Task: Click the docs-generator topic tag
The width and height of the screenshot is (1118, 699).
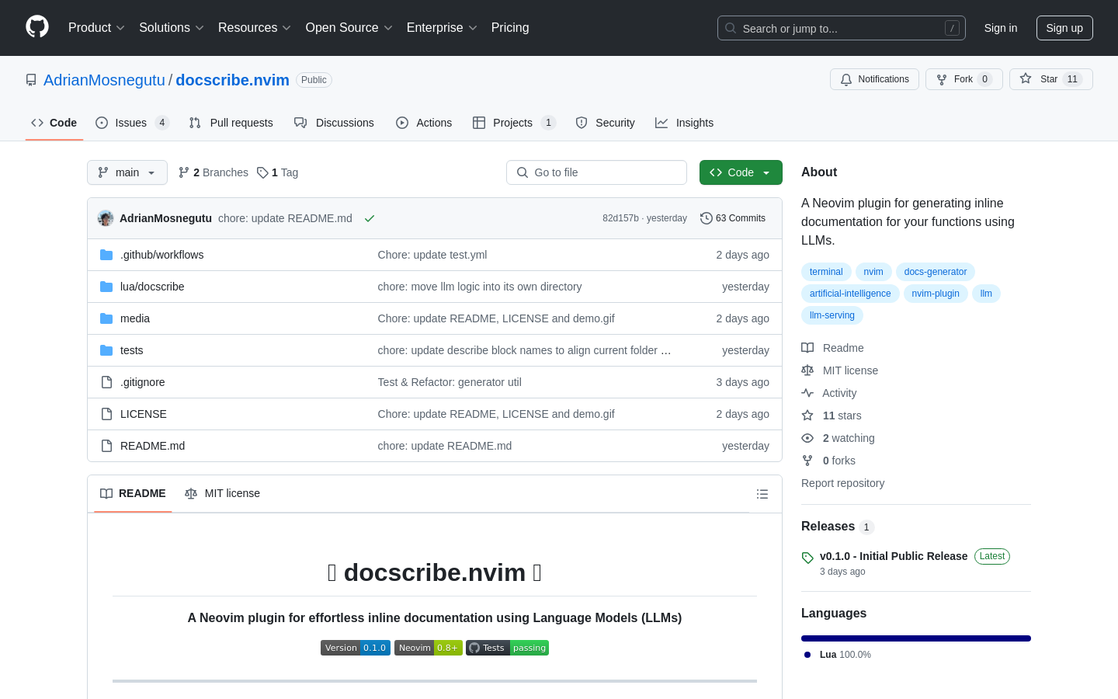Action: point(936,272)
